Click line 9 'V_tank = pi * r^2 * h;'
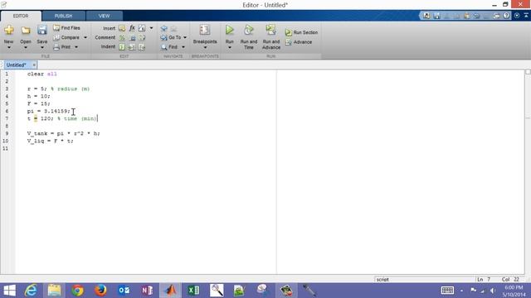Image resolution: width=531 pixels, height=298 pixels. (63, 133)
